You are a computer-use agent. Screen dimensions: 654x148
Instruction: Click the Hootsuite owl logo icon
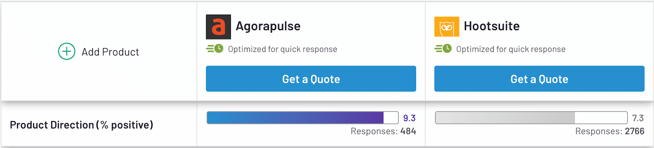coord(447,27)
